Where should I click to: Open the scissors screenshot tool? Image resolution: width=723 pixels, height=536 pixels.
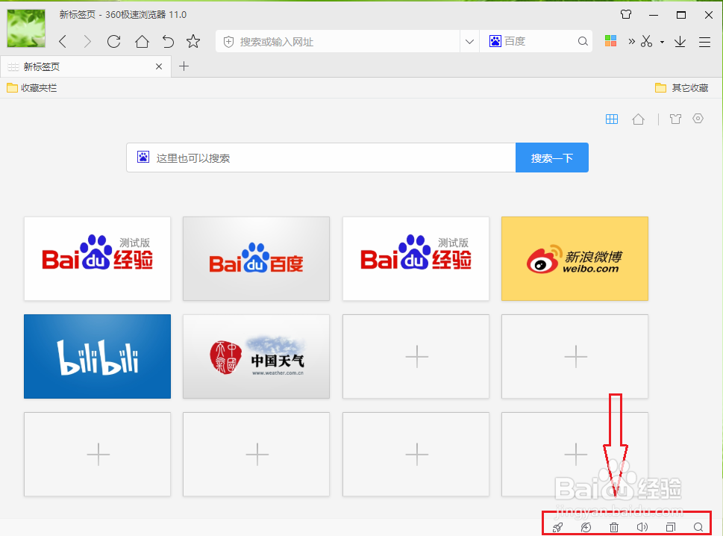[x=645, y=42]
